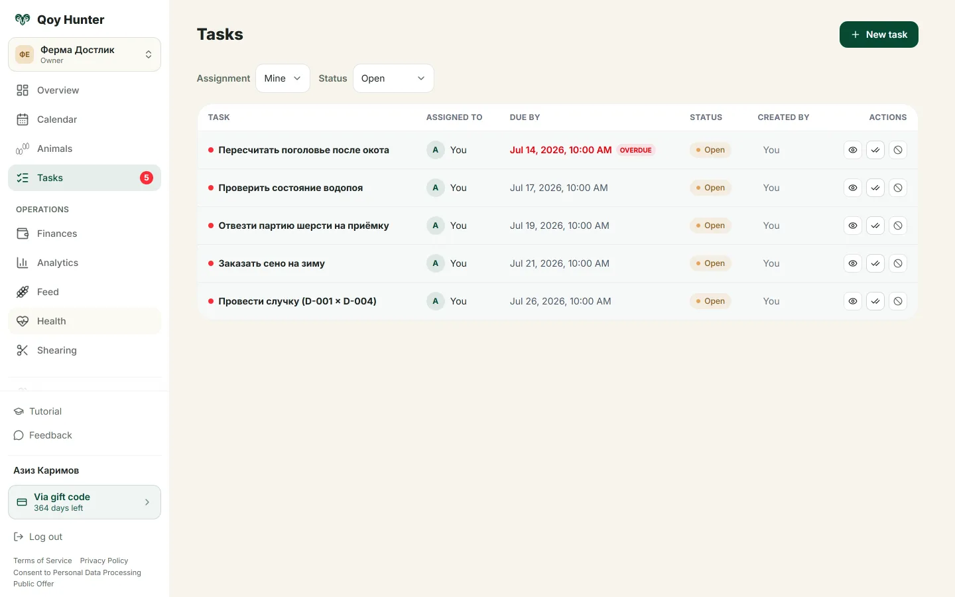Open Consent to Personal Data Processing

tap(77, 572)
